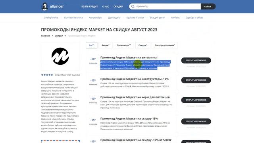Open the О НАС menu item

click(106, 6)
